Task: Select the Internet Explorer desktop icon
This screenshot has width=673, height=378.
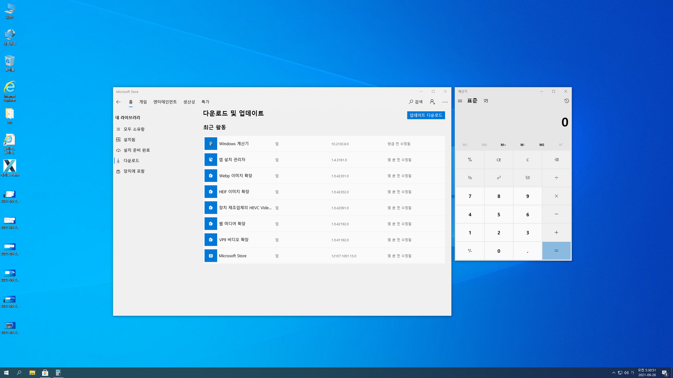Action: 10,91
